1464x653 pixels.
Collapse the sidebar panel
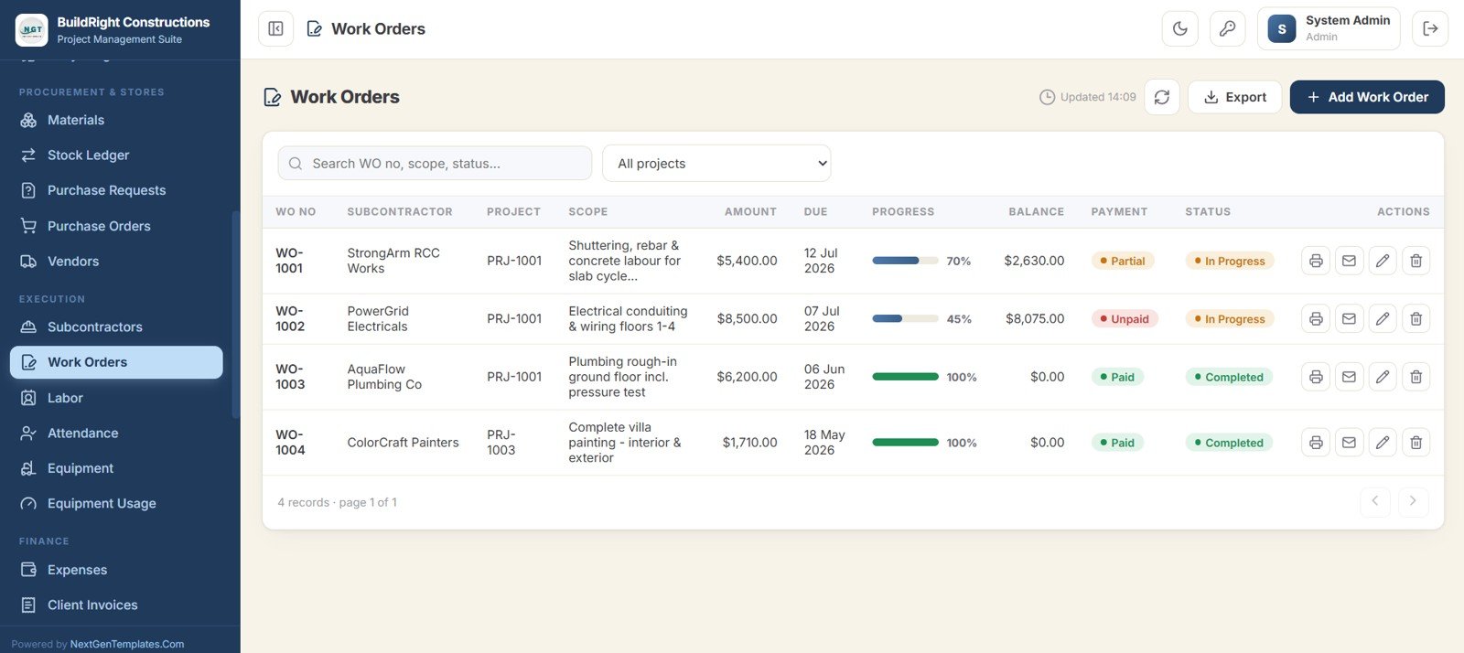[275, 28]
